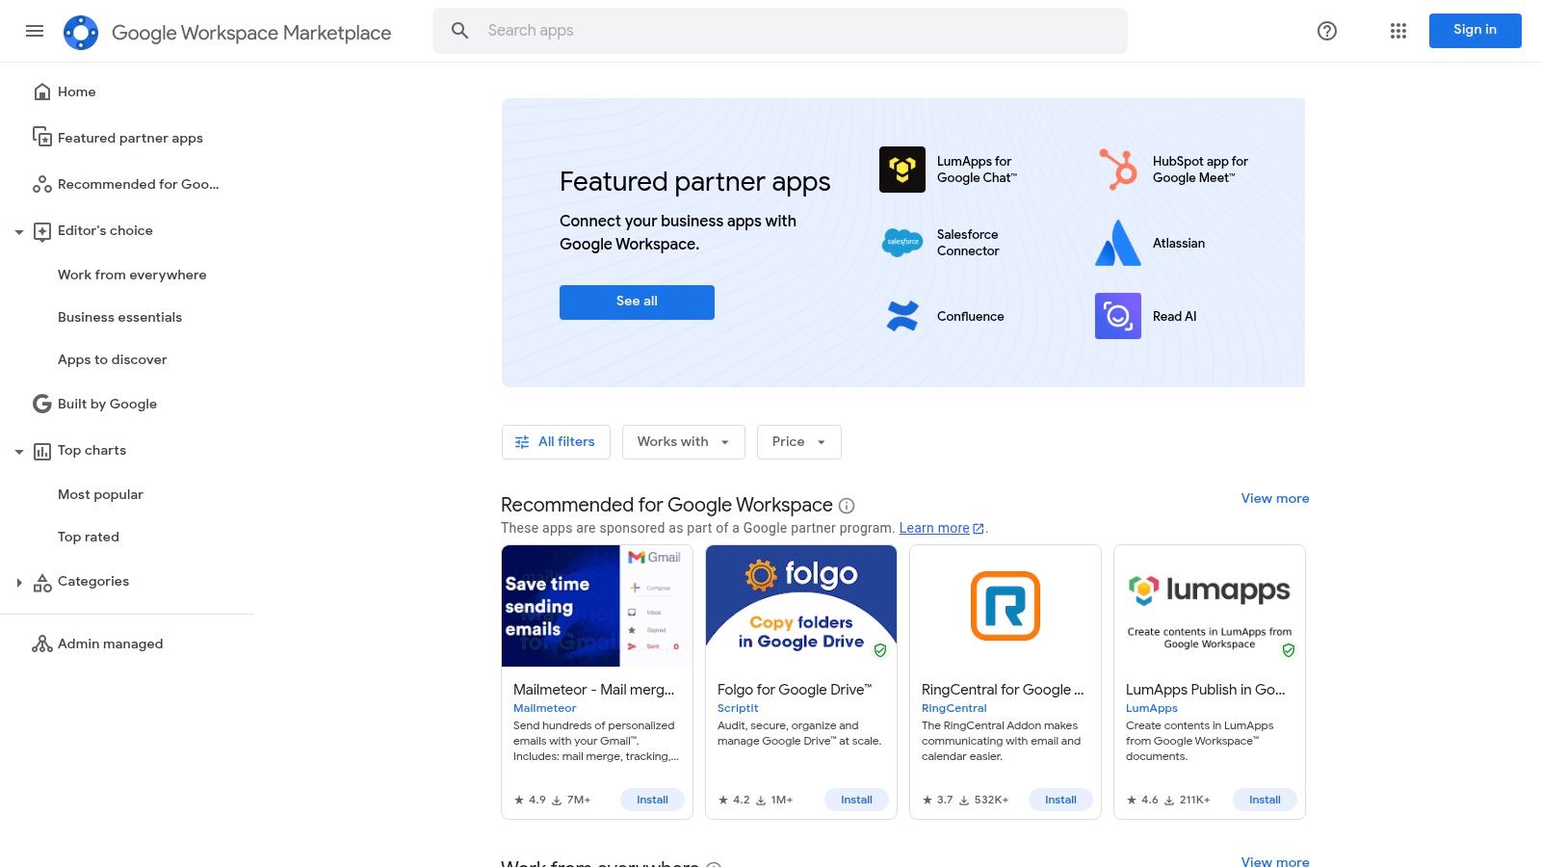Select Top rated from the sidebar

coord(88,537)
